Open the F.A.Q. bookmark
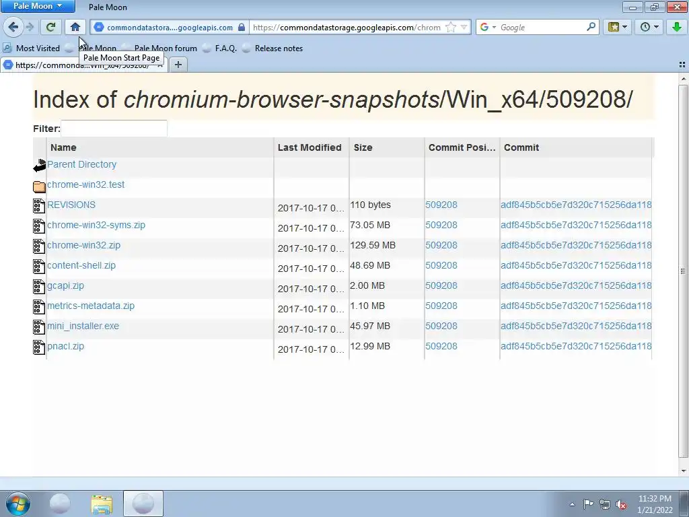689x517 pixels. (x=220, y=48)
